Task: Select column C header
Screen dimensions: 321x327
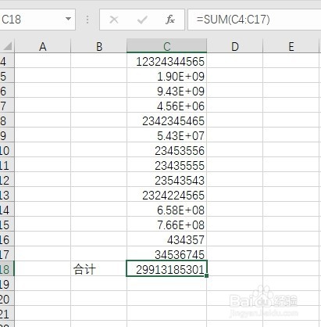Action: pos(167,46)
